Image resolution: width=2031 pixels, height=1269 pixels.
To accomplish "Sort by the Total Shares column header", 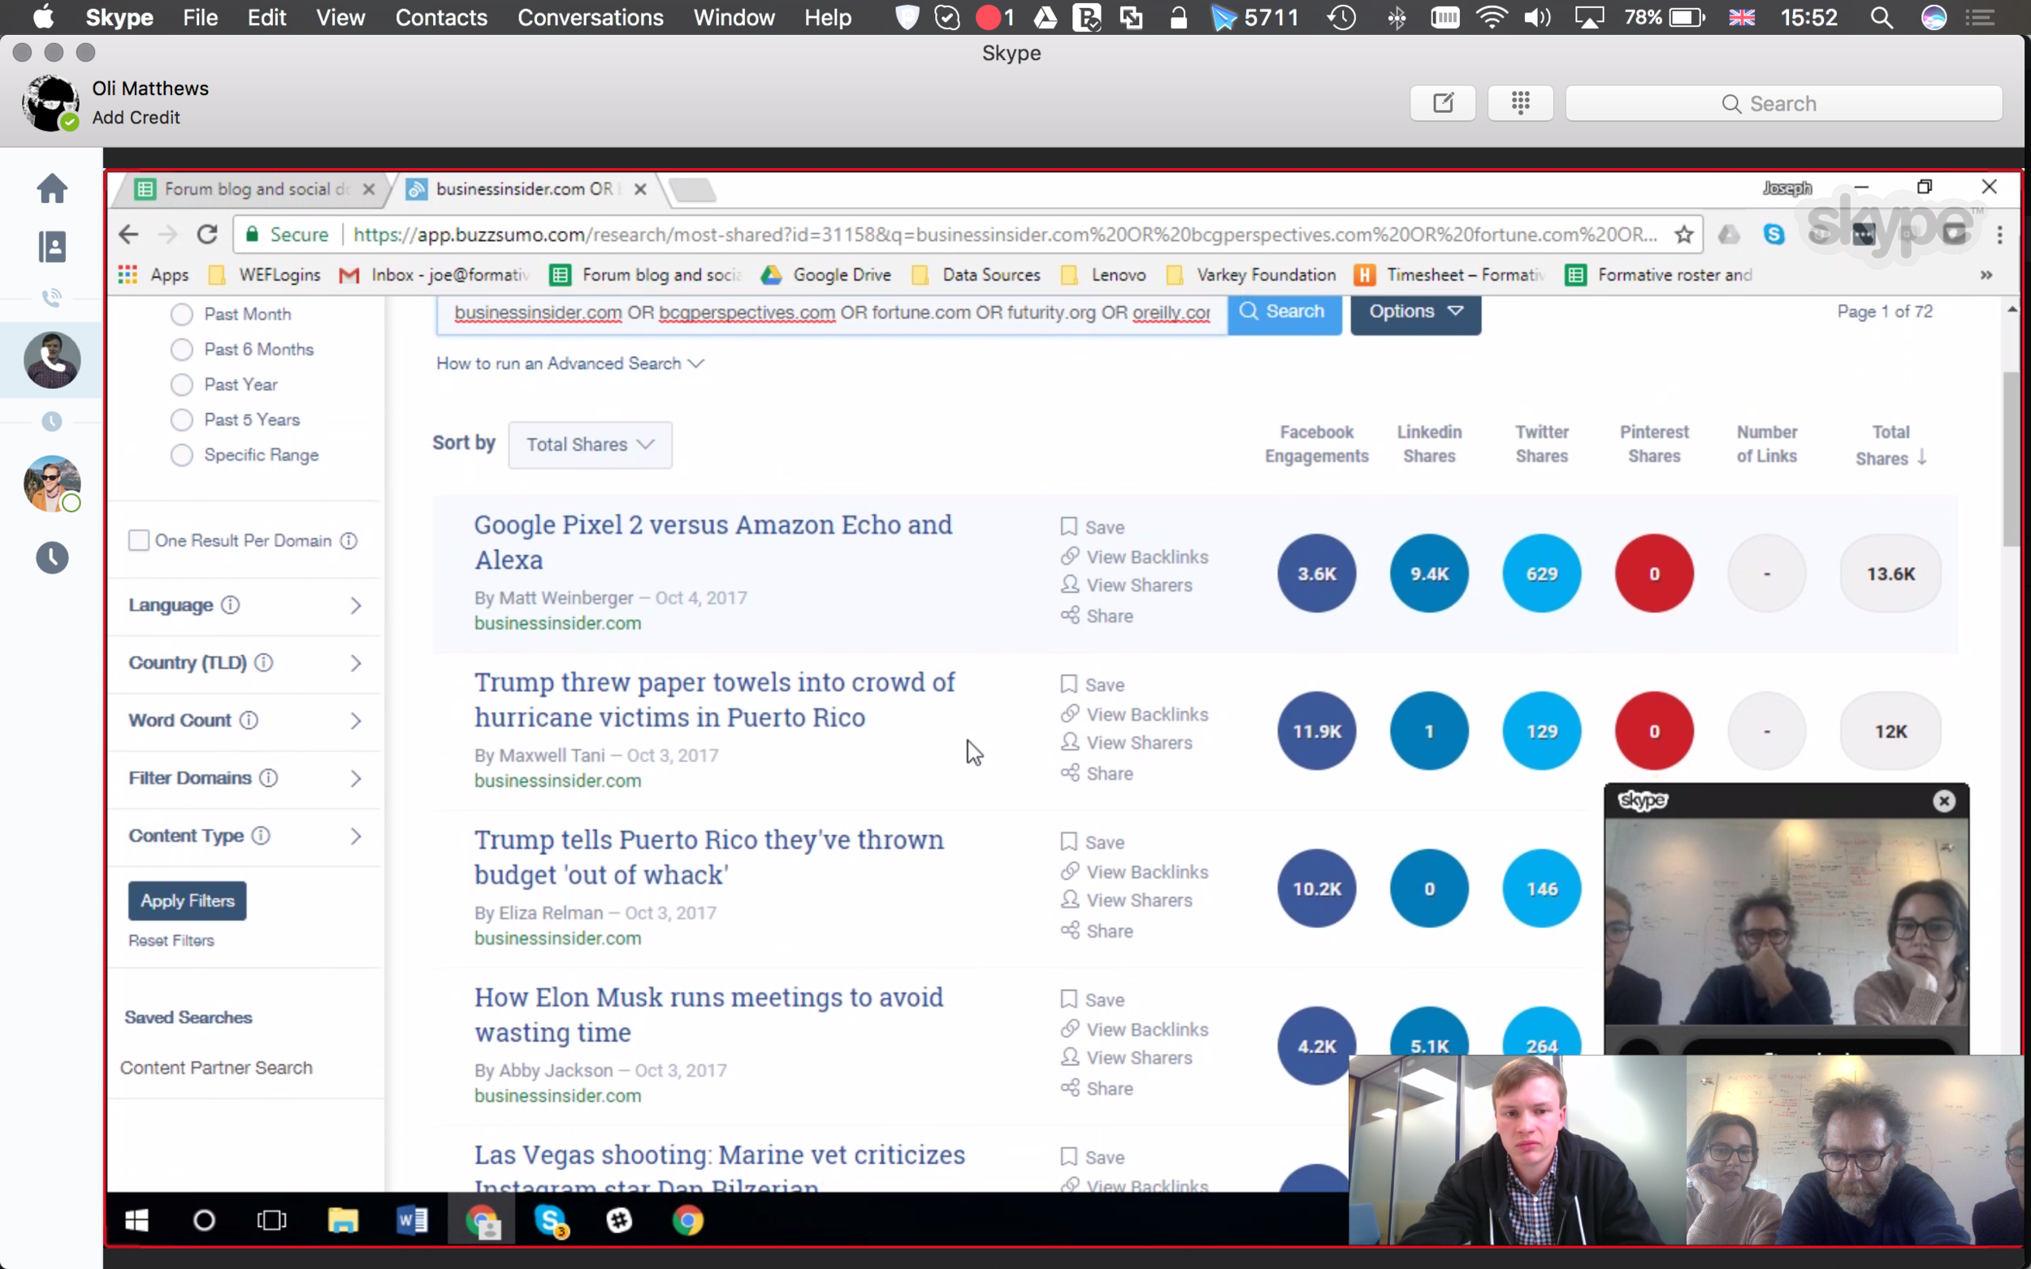I will point(1890,445).
